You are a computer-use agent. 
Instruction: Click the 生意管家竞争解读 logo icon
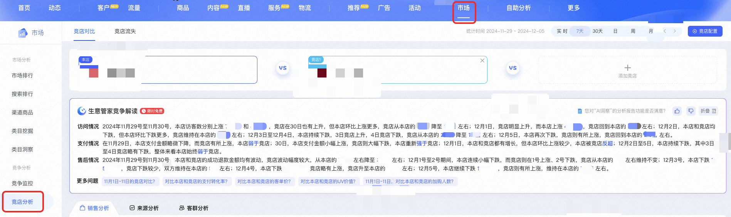tap(82, 111)
